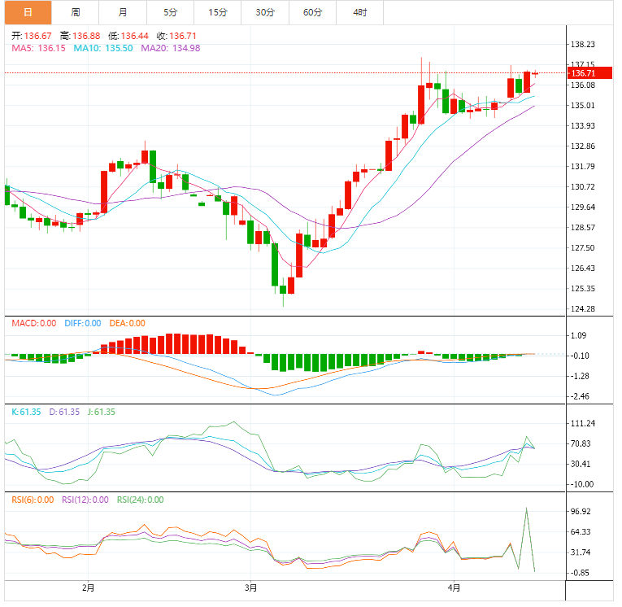Open the 60分 interval tab
This screenshot has width=622, height=607.
point(312,12)
